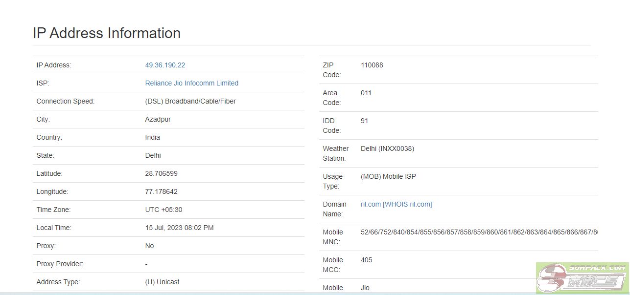Select the mobile brand value Jio
Screen dimensions: 630x295
coord(365,288)
